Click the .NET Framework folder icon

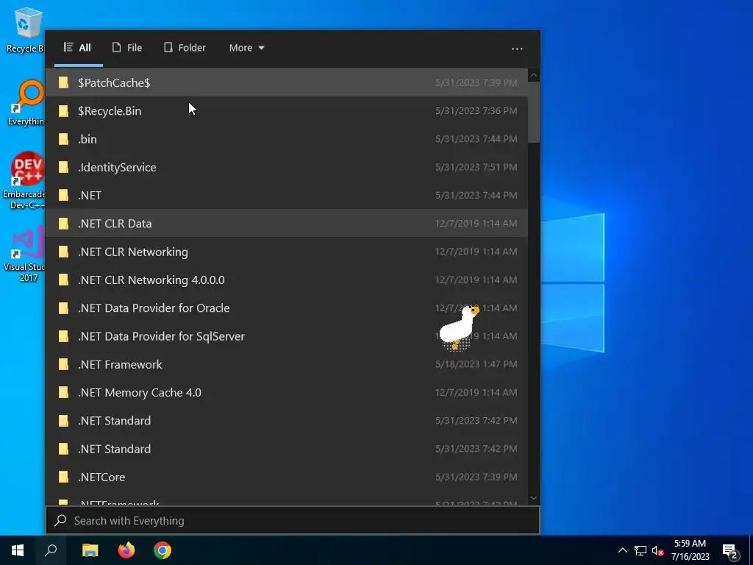coord(63,364)
